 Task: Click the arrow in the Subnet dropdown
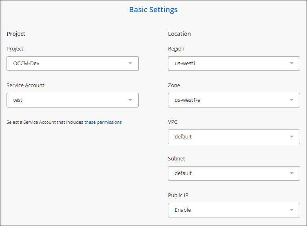pos(292,173)
